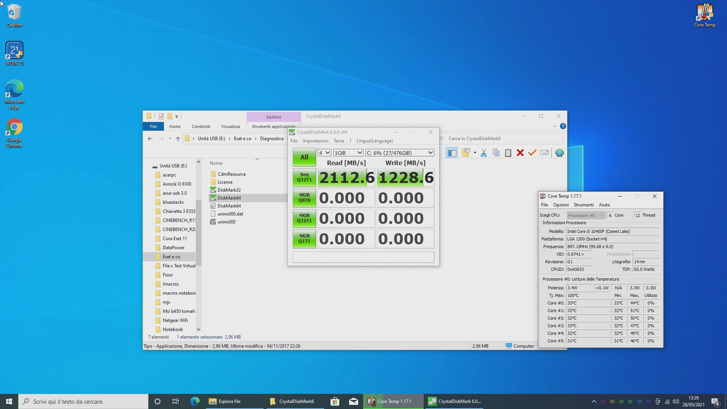Open the Home ribbon tab in Explorer
Screen dimensions: 727x409
point(175,126)
